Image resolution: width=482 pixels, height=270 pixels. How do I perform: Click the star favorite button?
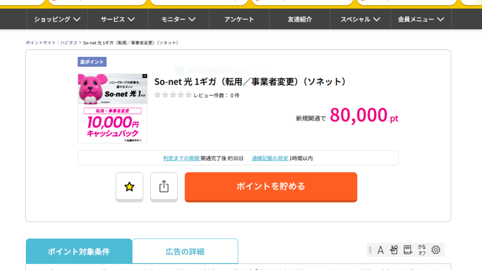[x=129, y=186]
